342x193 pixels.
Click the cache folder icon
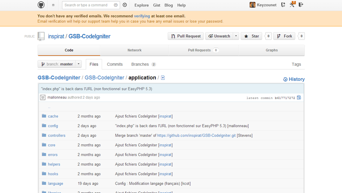click(x=44, y=116)
